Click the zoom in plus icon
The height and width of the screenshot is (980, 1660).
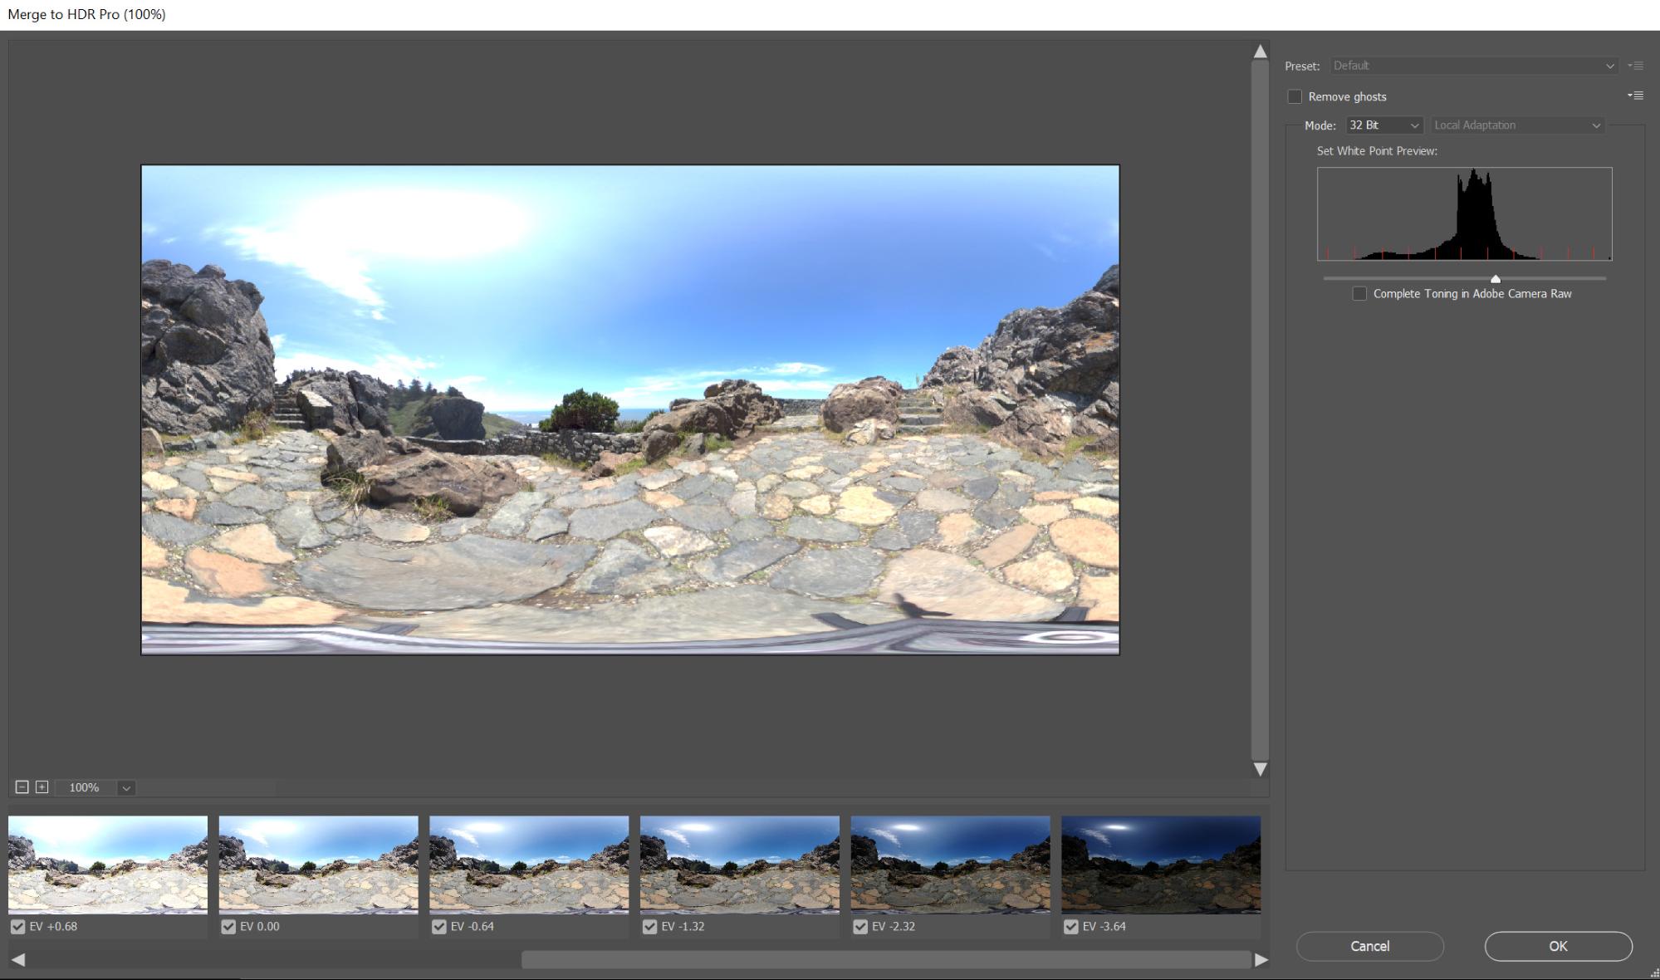42,786
